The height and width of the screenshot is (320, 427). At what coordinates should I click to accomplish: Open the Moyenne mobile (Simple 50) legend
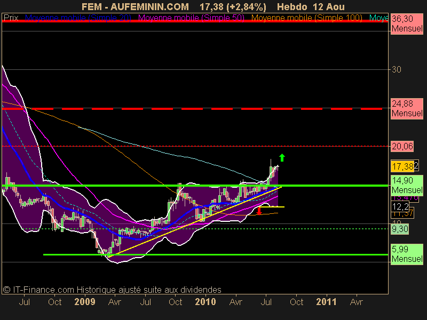point(192,18)
